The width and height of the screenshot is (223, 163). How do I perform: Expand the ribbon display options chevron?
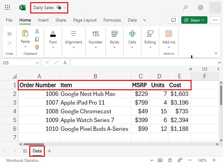tap(216, 53)
